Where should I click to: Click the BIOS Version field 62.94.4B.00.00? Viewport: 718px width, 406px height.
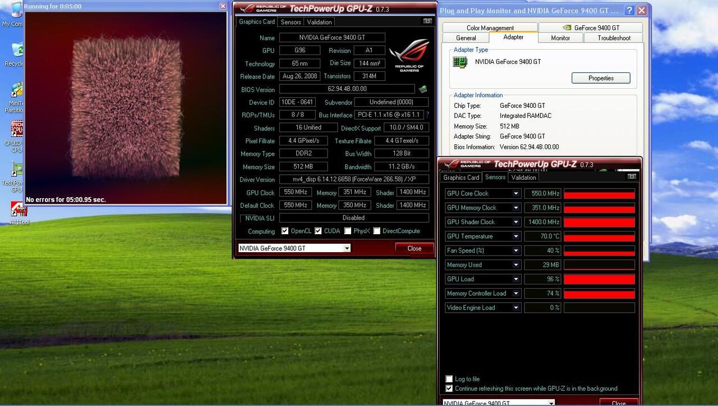point(347,89)
